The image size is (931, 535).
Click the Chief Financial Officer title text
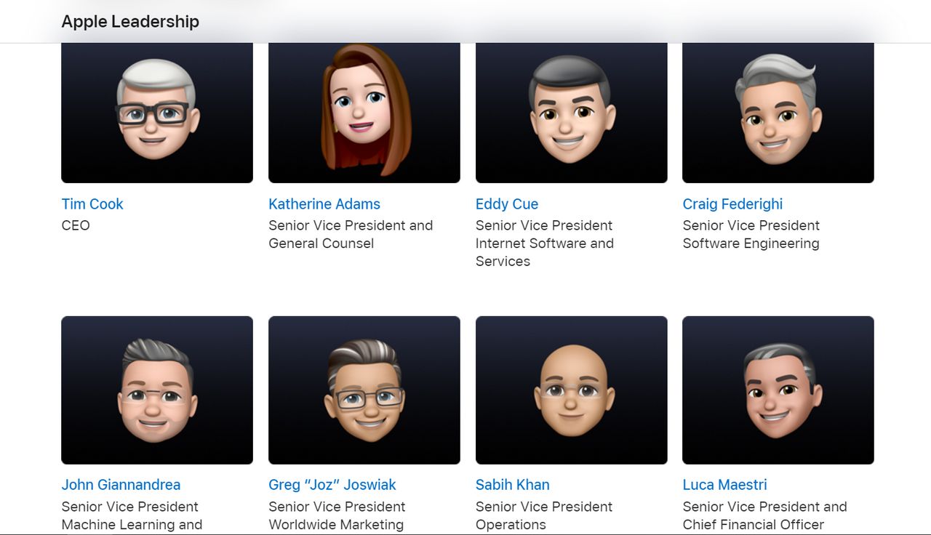(x=753, y=524)
